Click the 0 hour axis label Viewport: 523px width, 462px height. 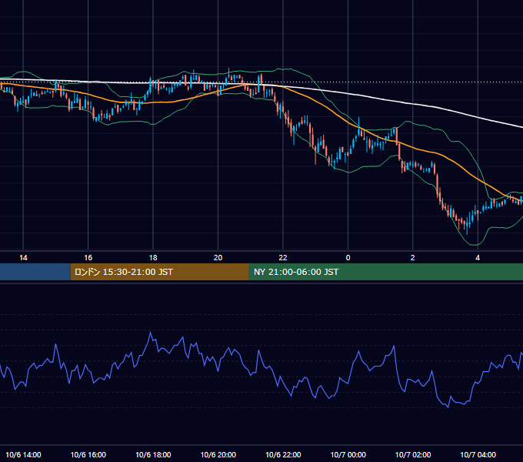[x=348, y=258]
